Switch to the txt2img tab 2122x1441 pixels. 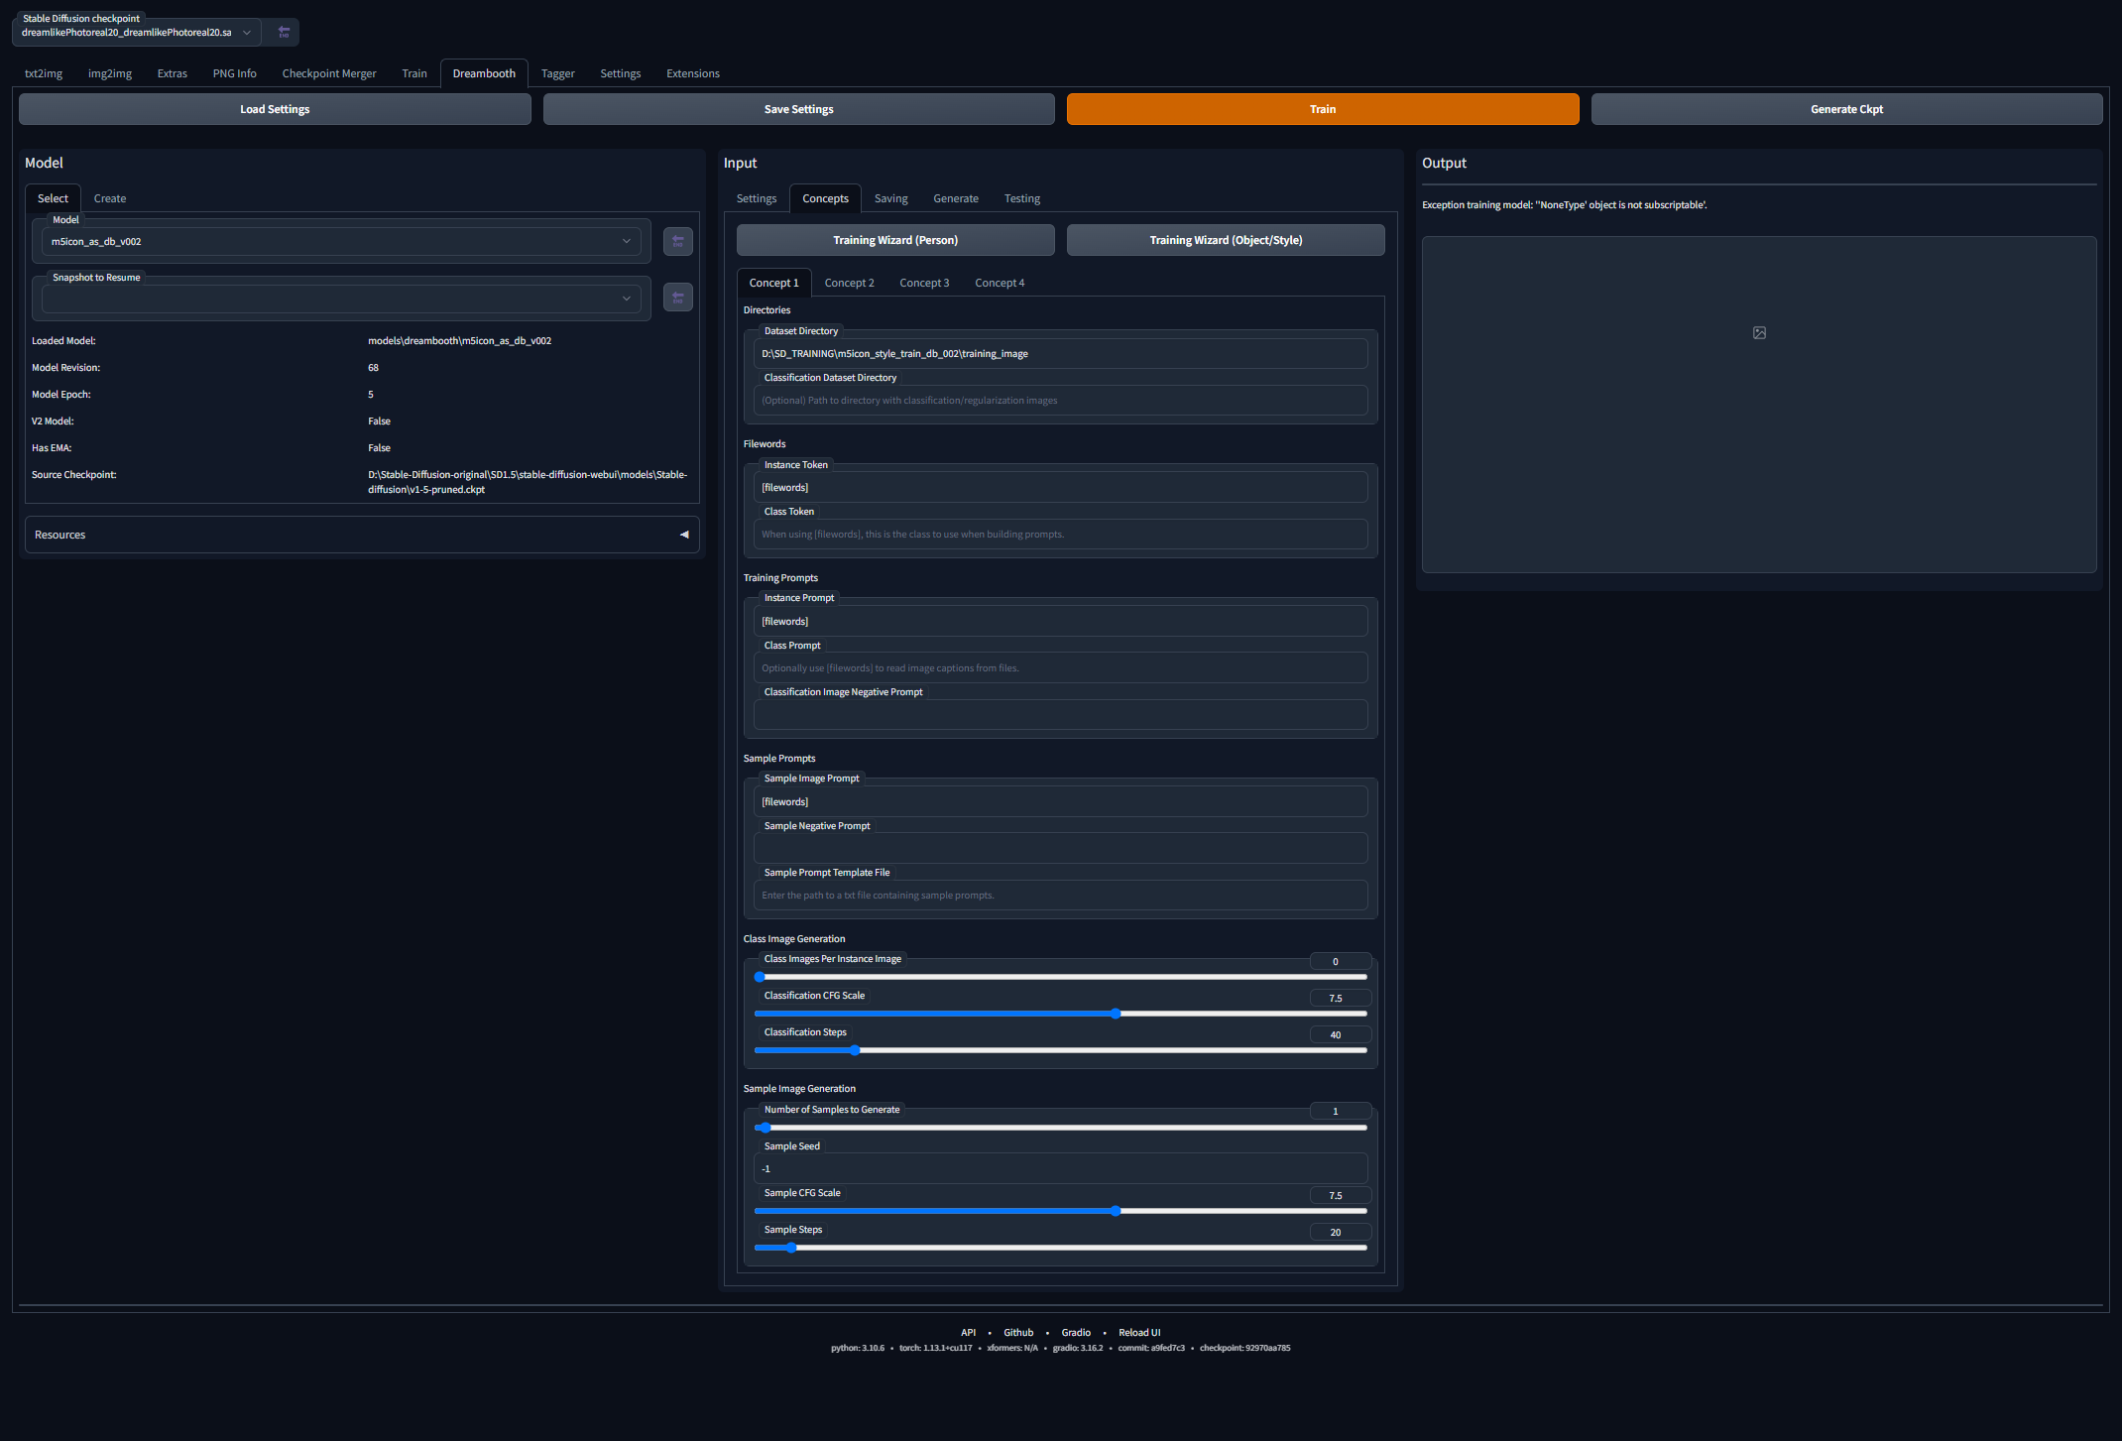click(44, 73)
